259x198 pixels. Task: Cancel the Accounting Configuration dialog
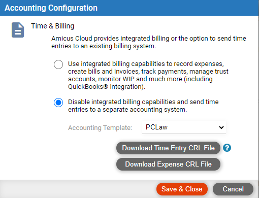point(233,189)
